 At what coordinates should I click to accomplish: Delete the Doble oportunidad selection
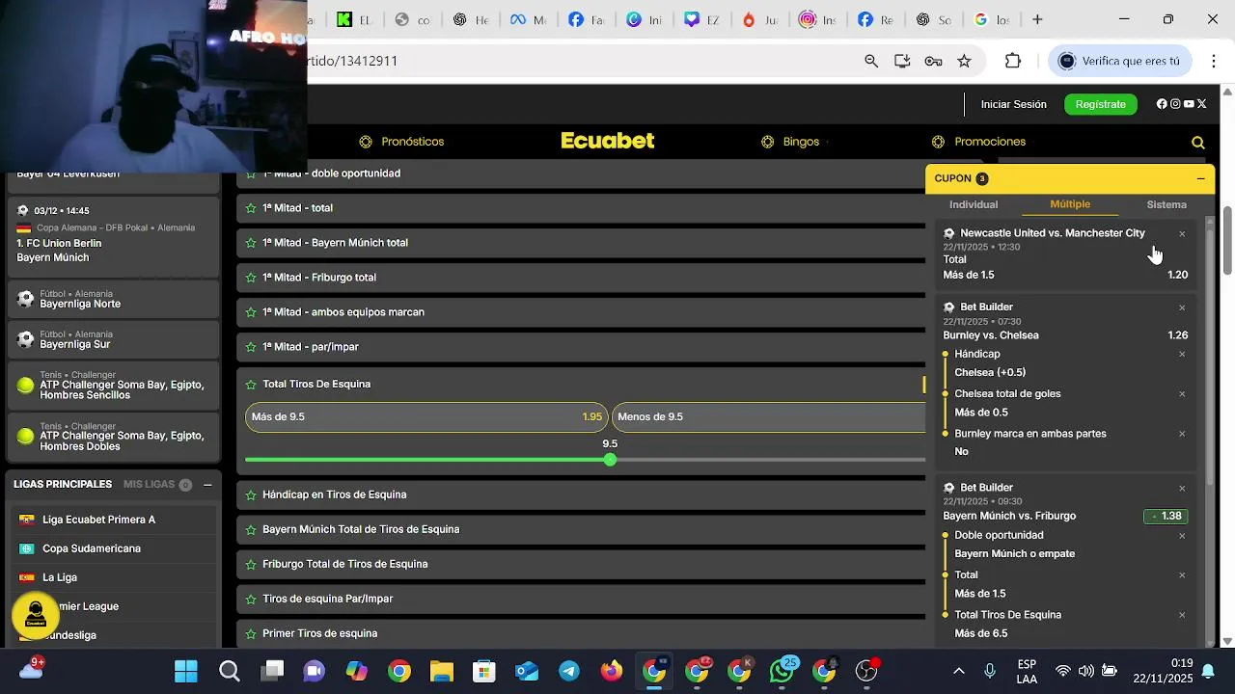click(x=1182, y=535)
